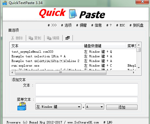The width and height of the screenshot is (150, 124).
Task: Click the truncated 菜单 column header
Action: pyautogui.click(x=131, y=46)
